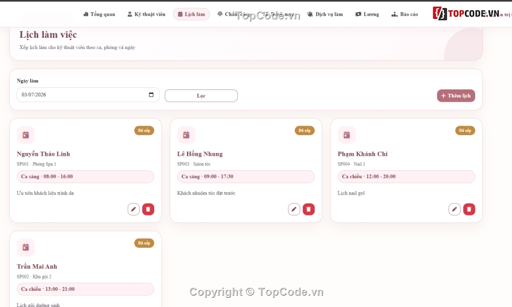Image resolution: width=512 pixels, height=307 pixels.
Task: Click calendar icon on Trần Mai Anh card
Action: point(26,247)
